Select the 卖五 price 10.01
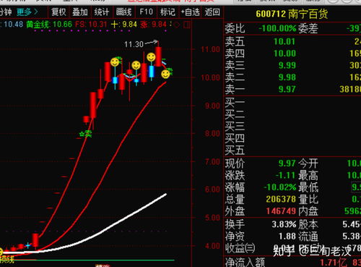This screenshot has width=361, height=267. 284,41
